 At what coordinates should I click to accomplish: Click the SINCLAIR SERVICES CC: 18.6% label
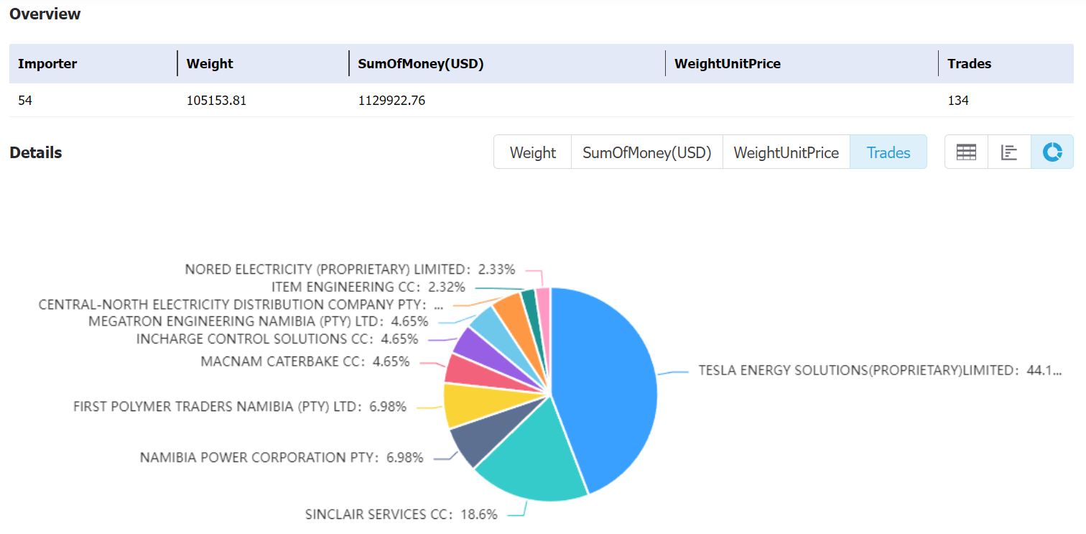401,515
